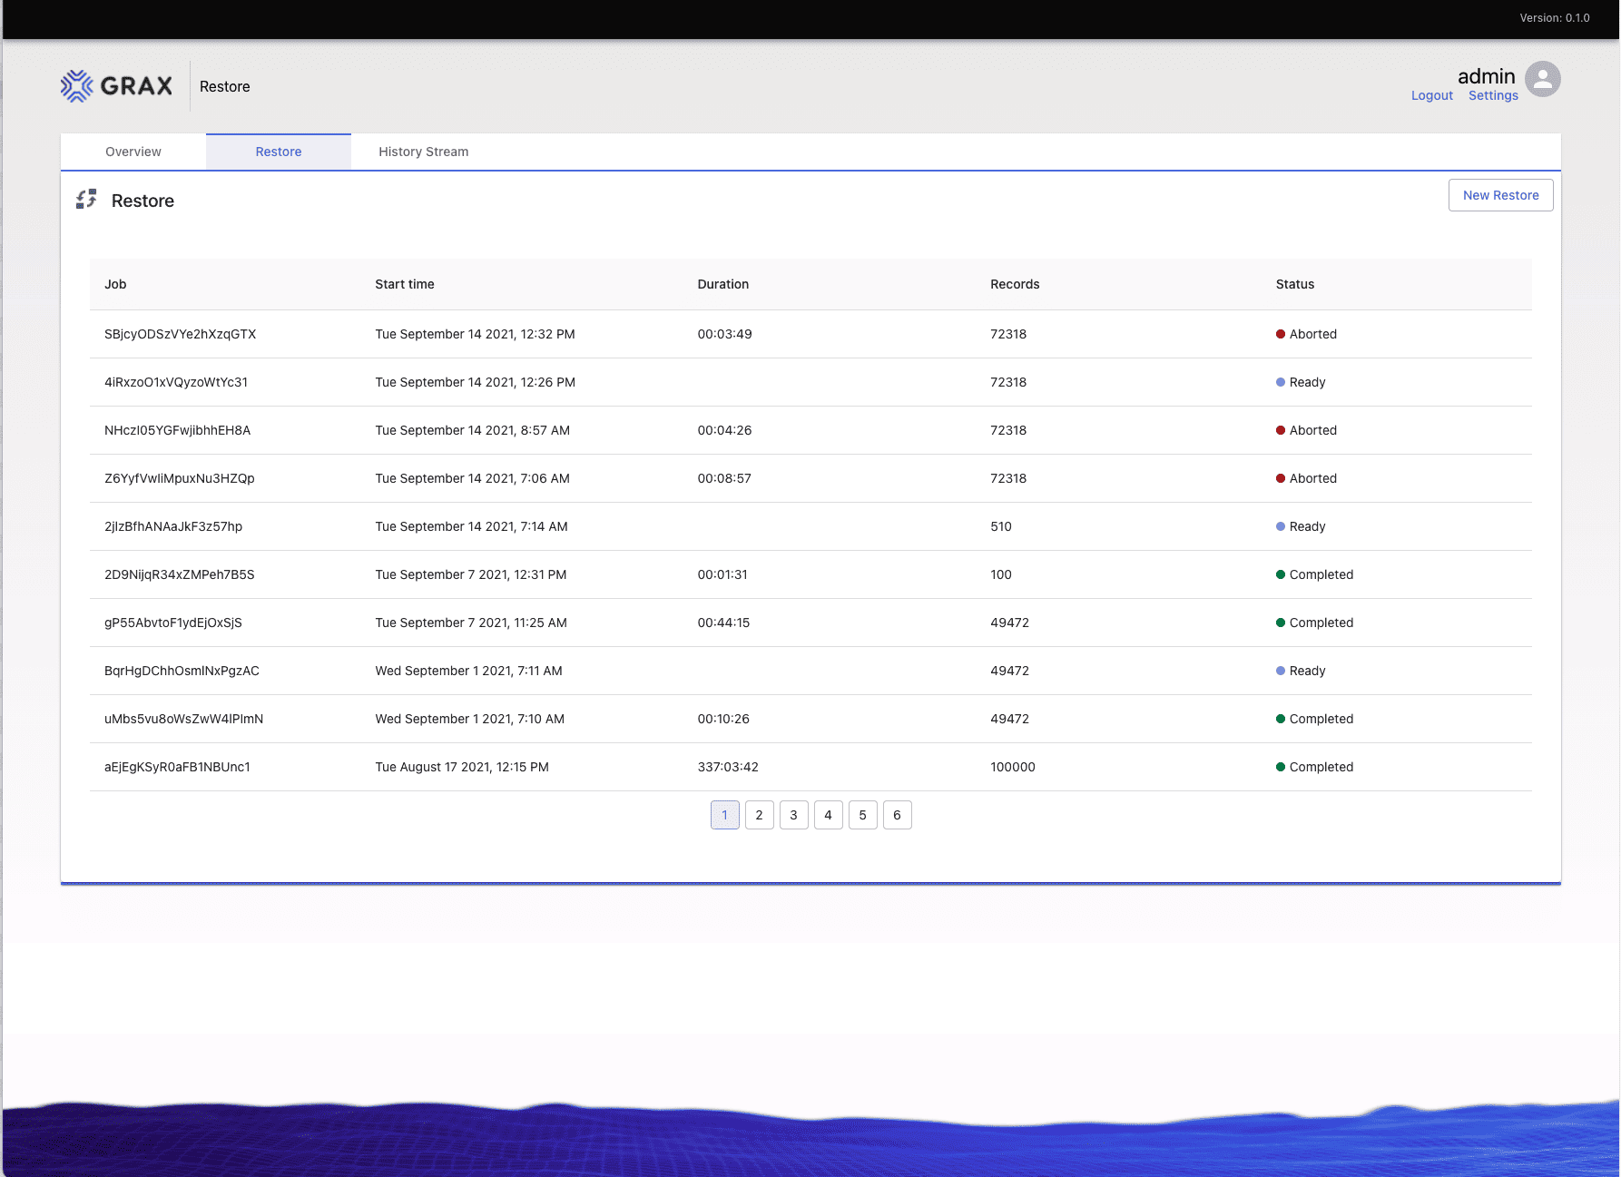Jump to page 6 of results
1621x1177 pixels.
point(897,815)
